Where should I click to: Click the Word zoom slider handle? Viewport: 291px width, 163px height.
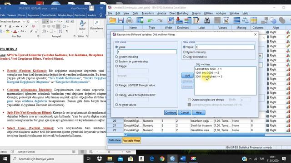coord(109,152)
